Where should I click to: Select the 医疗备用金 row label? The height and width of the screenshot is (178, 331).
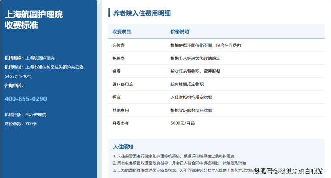(123, 85)
